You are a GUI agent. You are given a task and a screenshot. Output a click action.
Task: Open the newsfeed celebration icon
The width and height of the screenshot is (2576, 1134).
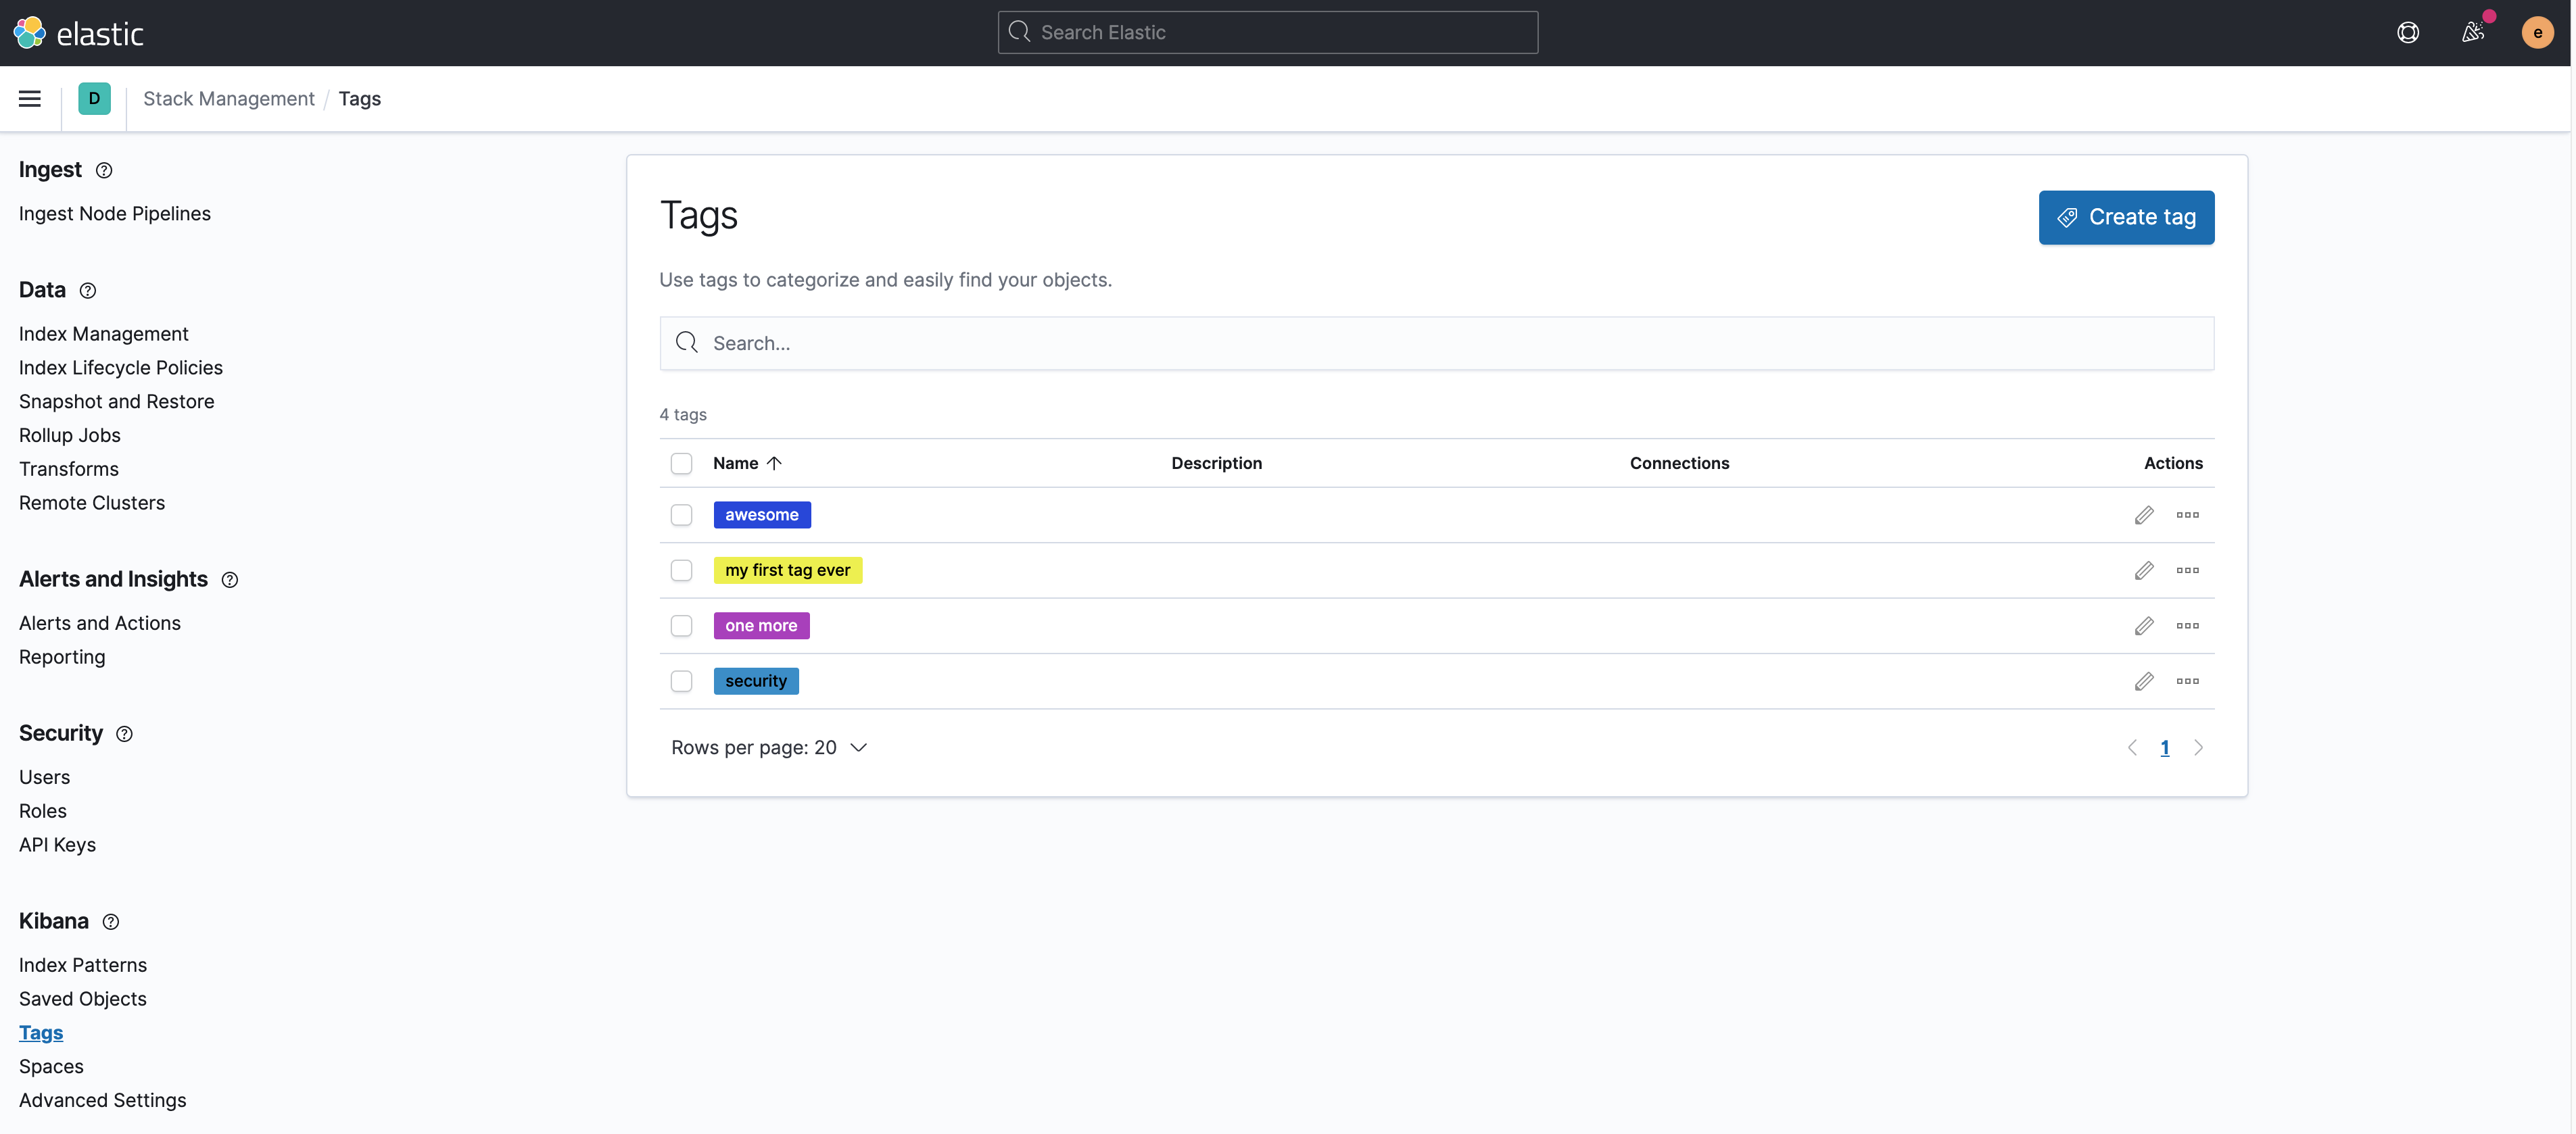click(x=2473, y=33)
